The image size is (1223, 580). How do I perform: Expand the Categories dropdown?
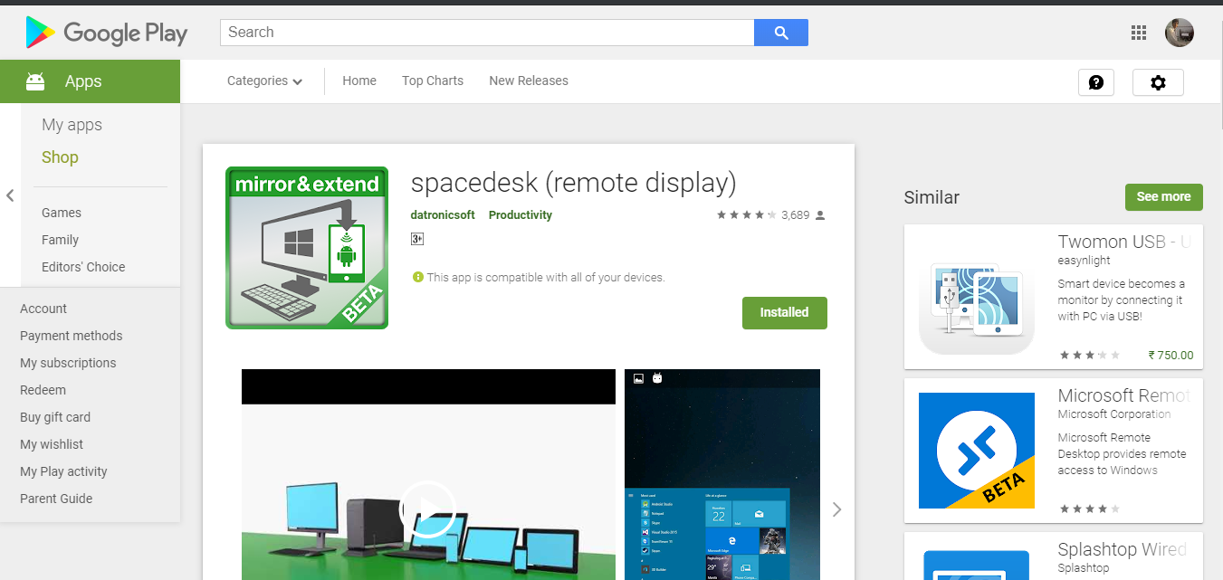click(264, 81)
